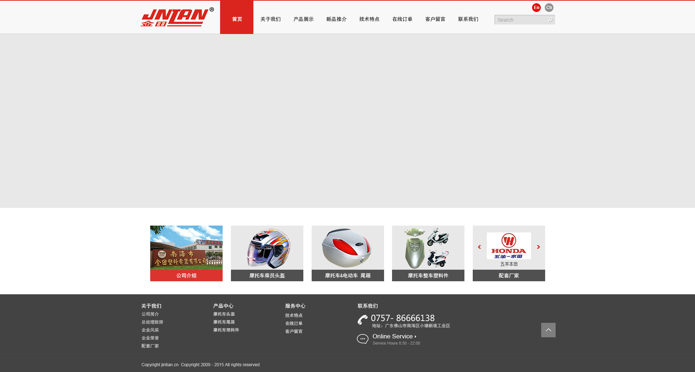Show next partner logo with right arrow
Viewport: 695px width, 372px height.
tap(538, 247)
